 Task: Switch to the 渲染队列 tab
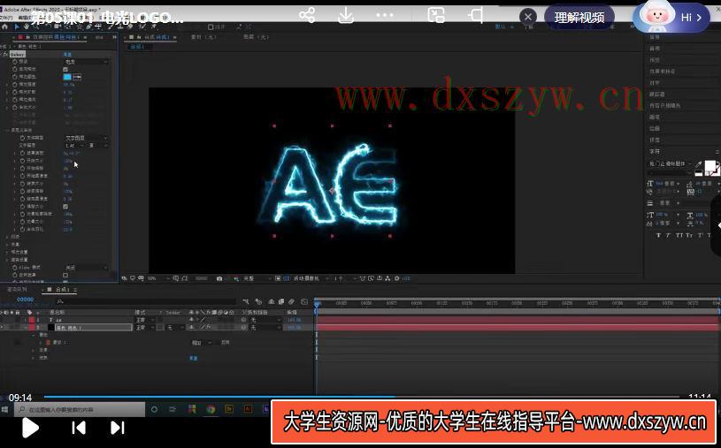(x=18, y=290)
